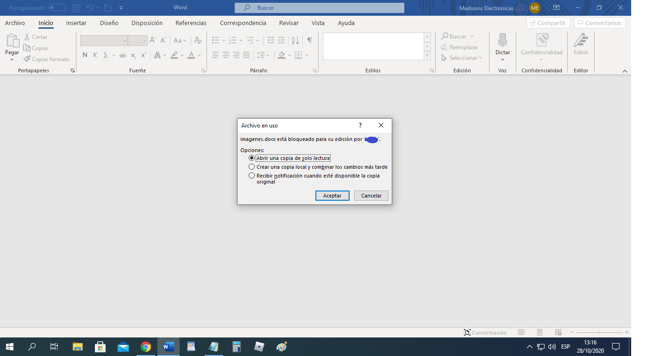Expand the styles gallery more button
The height and width of the screenshot is (356, 652).
(427, 56)
